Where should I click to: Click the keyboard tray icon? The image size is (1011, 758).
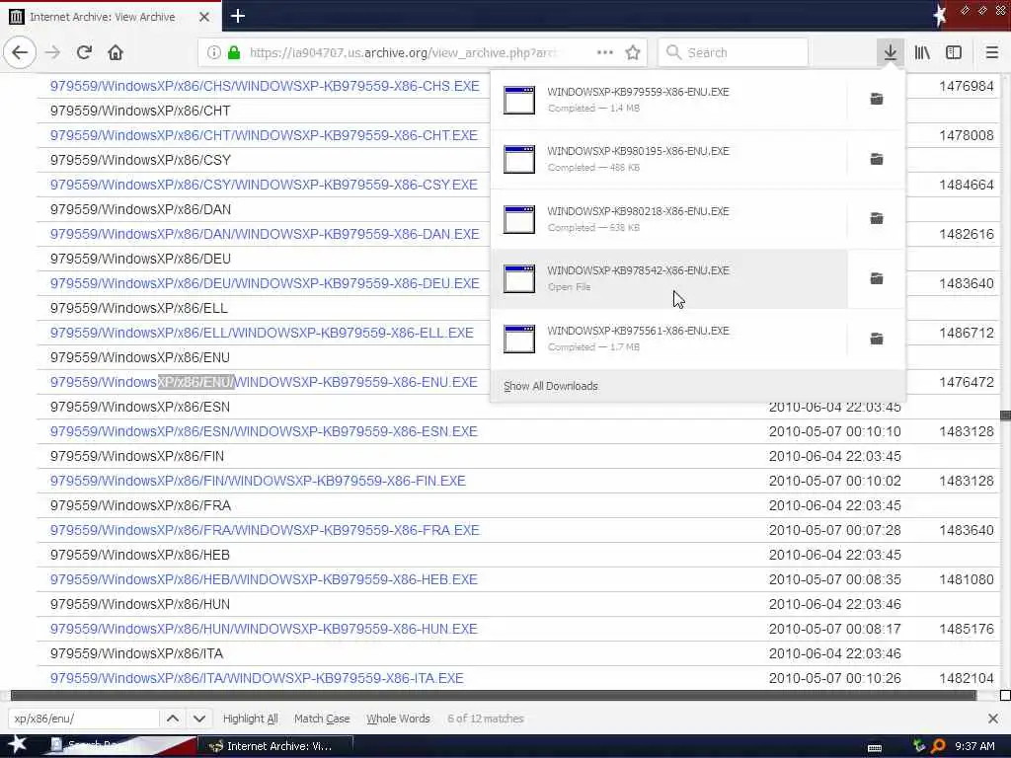click(875, 748)
